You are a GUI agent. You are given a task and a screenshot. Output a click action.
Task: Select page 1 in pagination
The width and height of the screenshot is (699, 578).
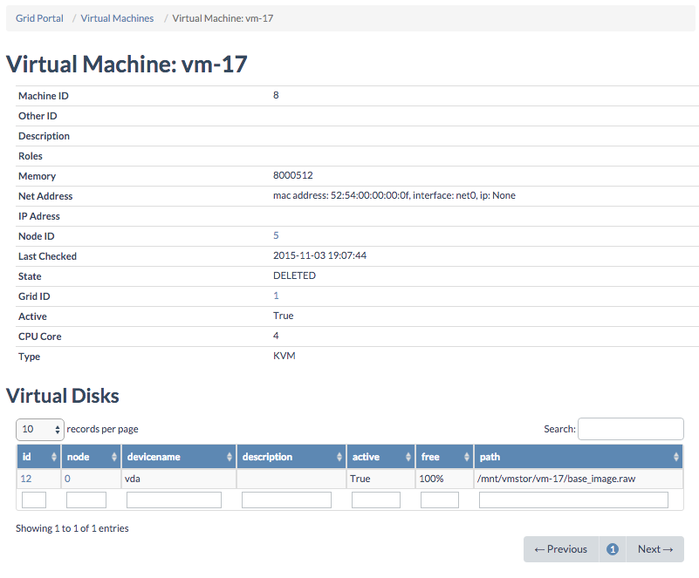point(613,549)
